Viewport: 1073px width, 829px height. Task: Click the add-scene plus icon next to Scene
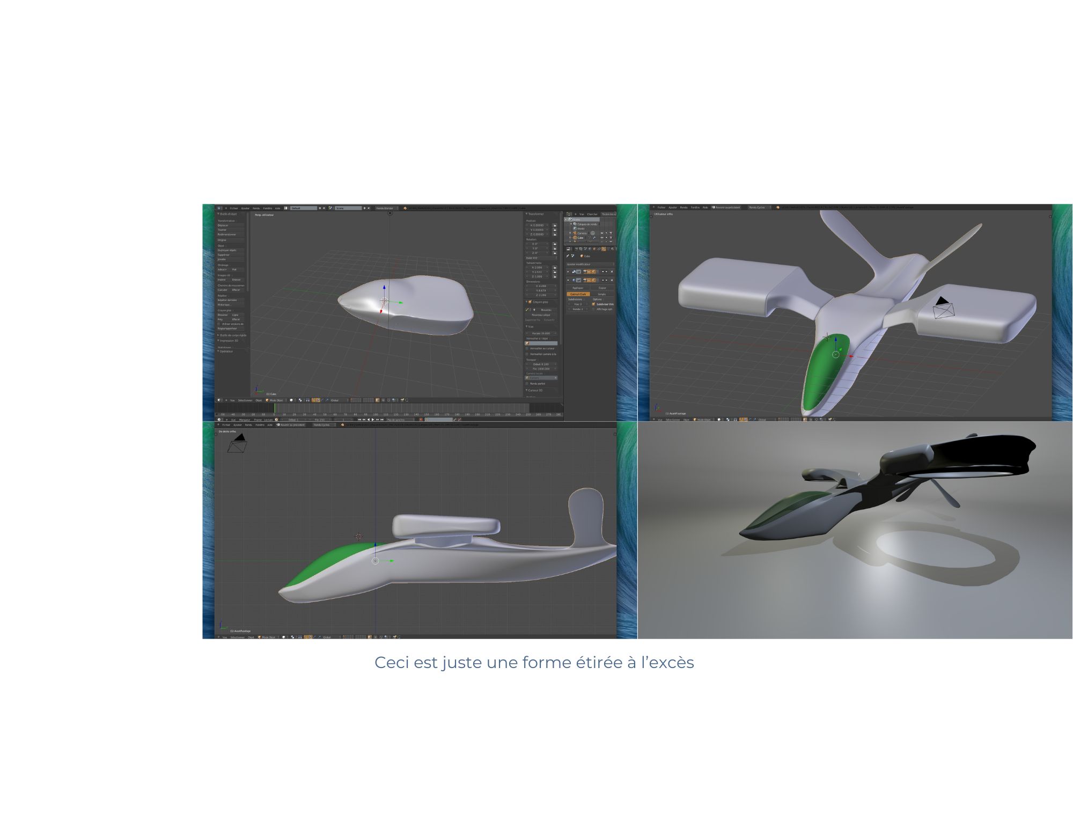click(x=364, y=208)
